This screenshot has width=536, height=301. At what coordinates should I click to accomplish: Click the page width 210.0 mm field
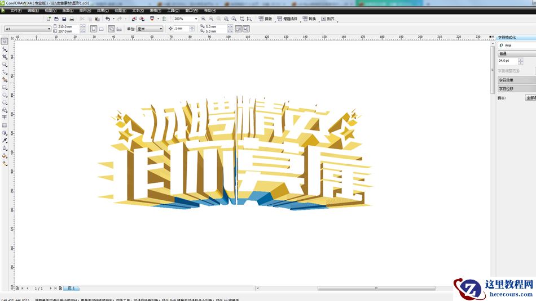pos(69,26)
